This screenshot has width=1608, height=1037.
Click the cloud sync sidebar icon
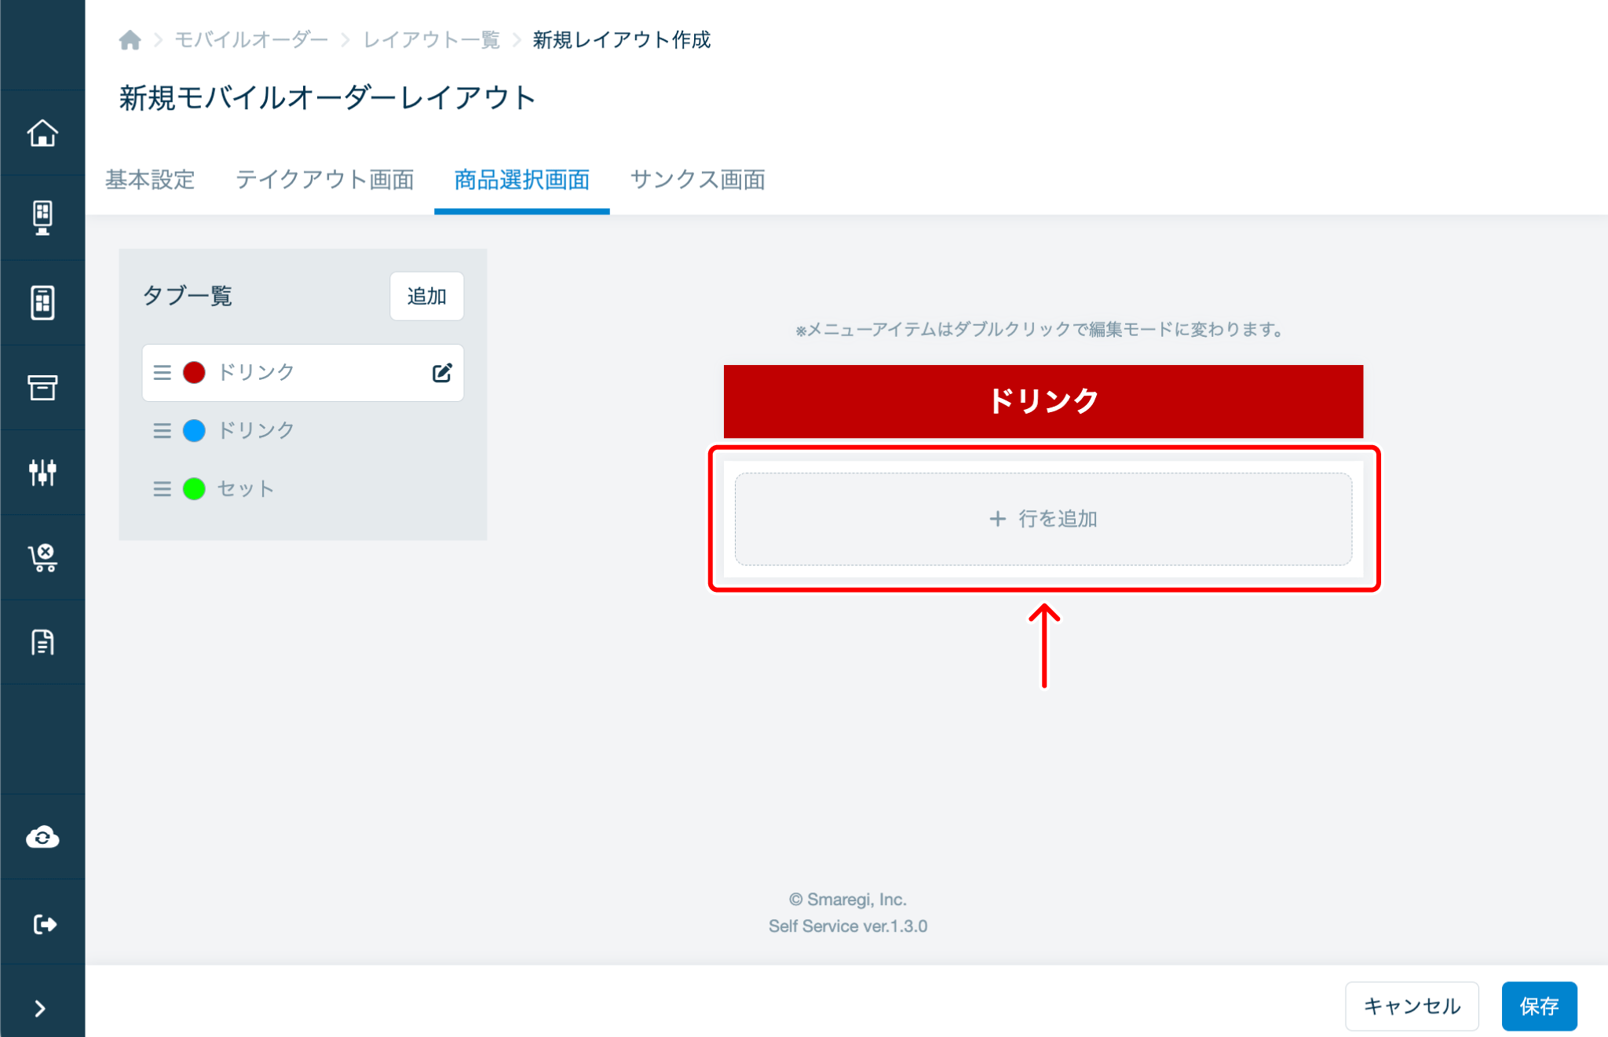click(42, 838)
